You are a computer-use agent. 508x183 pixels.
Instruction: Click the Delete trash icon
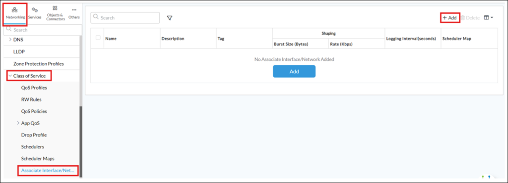463,18
